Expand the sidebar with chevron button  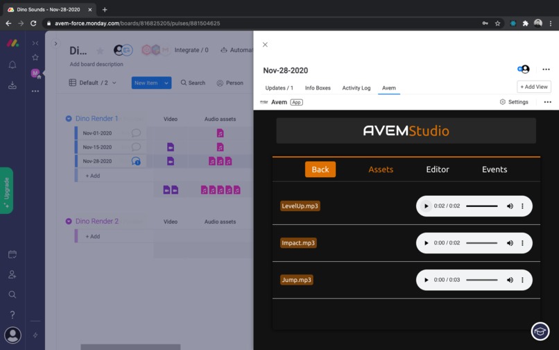point(55,44)
